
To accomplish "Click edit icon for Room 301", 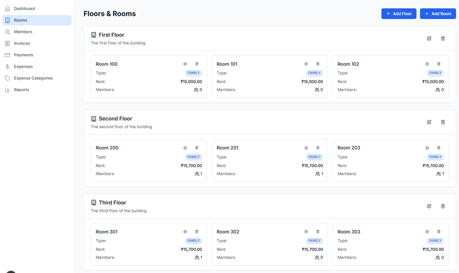I will coord(185,232).
